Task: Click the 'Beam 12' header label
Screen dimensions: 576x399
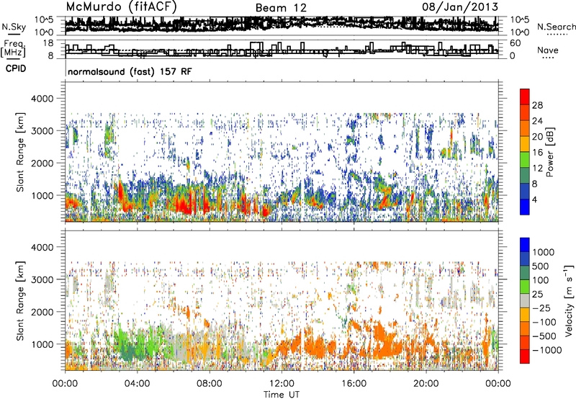Action: 281,8
